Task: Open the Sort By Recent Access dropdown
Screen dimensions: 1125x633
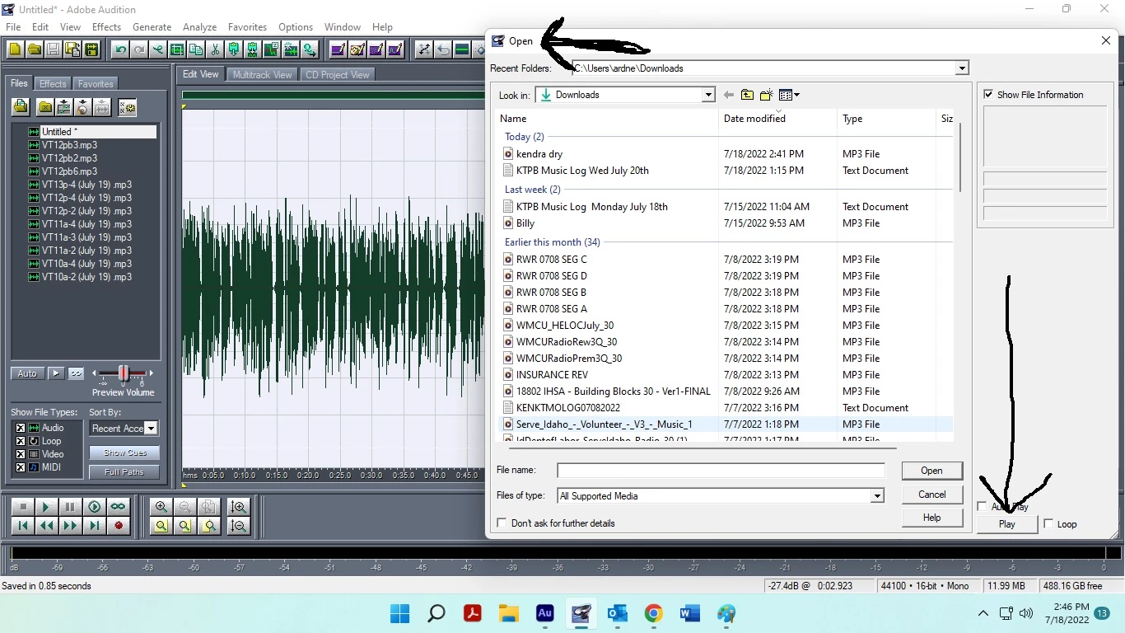Action: 151,429
